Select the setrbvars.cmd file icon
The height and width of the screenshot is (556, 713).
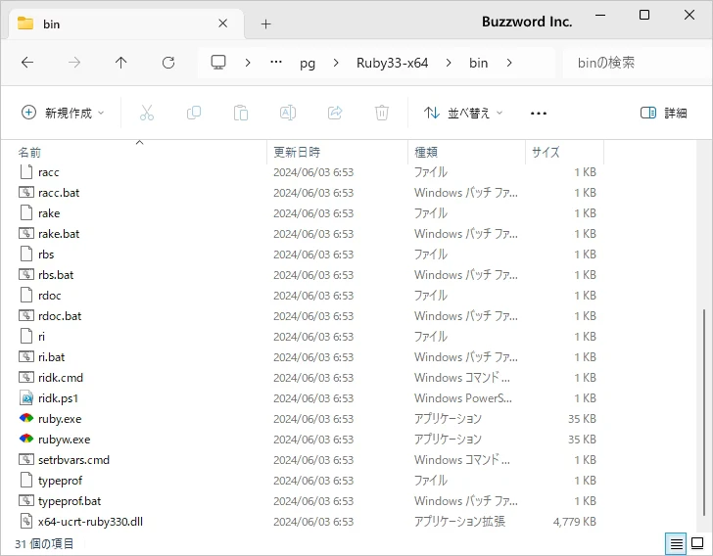[x=26, y=460]
